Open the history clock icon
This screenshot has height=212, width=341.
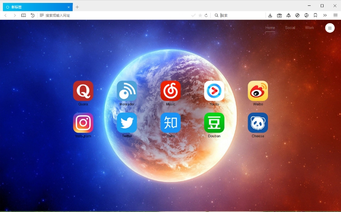pyautogui.click(x=33, y=15)
